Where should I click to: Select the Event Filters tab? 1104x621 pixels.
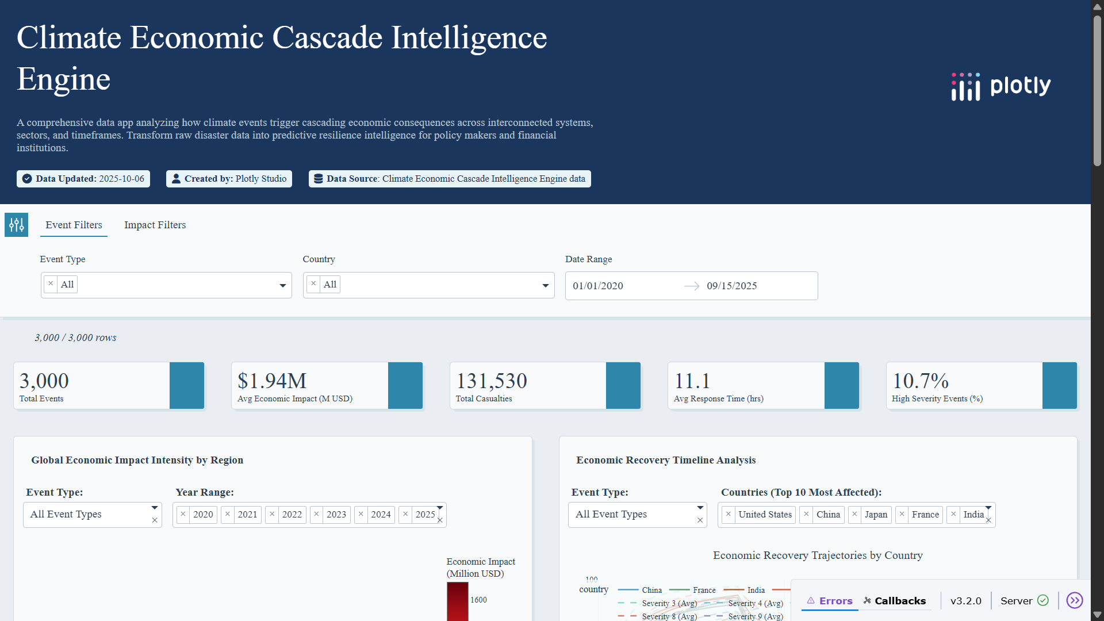74,225
